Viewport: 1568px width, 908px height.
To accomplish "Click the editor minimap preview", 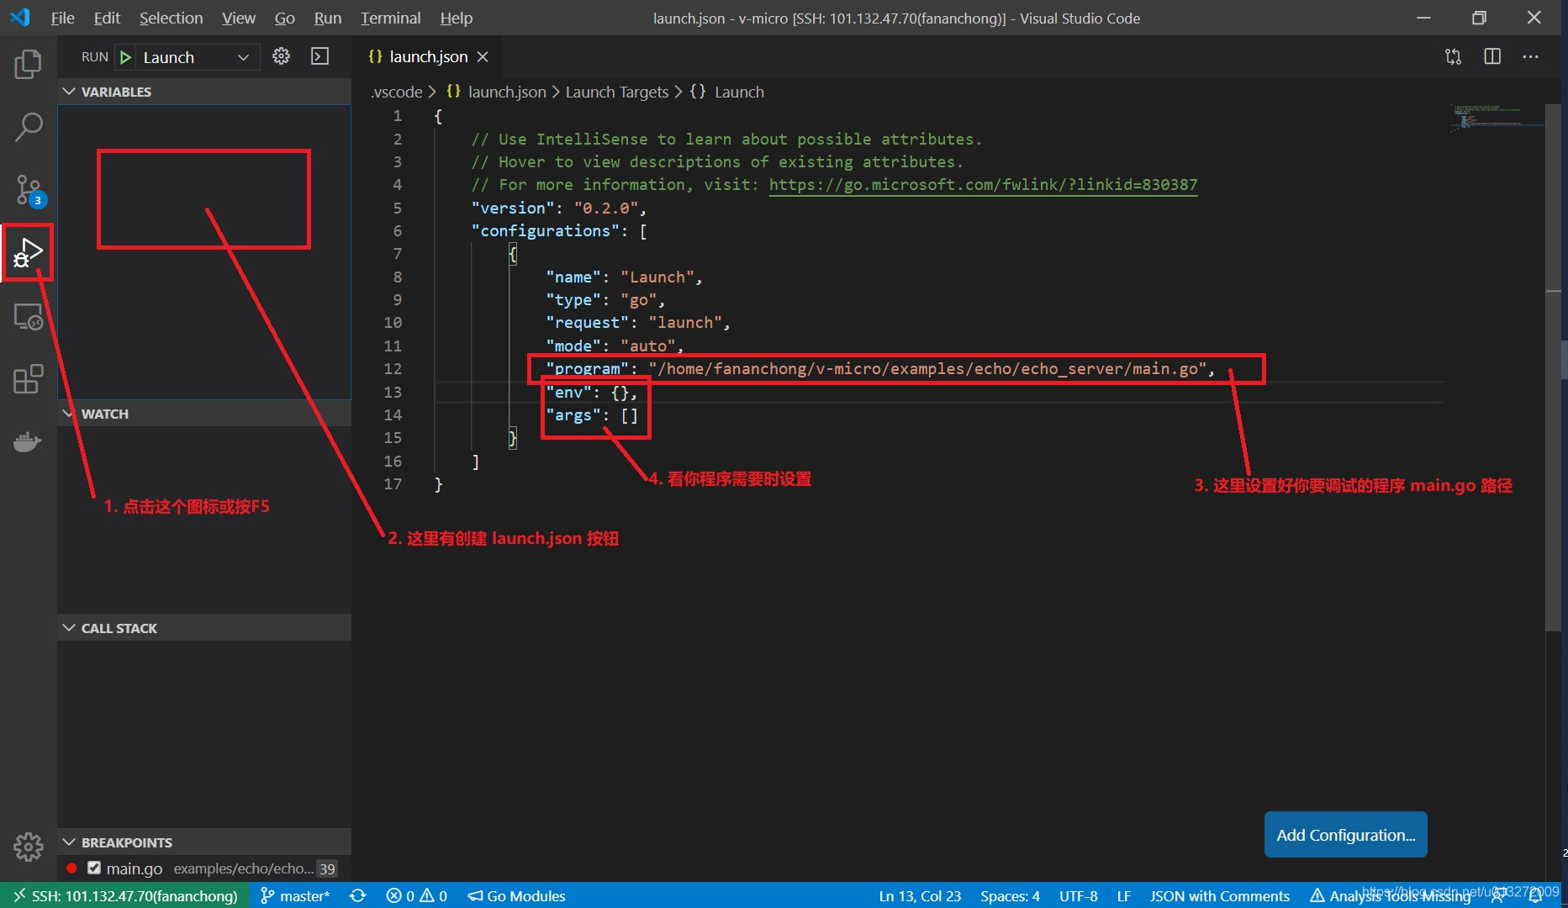I will 1497,116.
